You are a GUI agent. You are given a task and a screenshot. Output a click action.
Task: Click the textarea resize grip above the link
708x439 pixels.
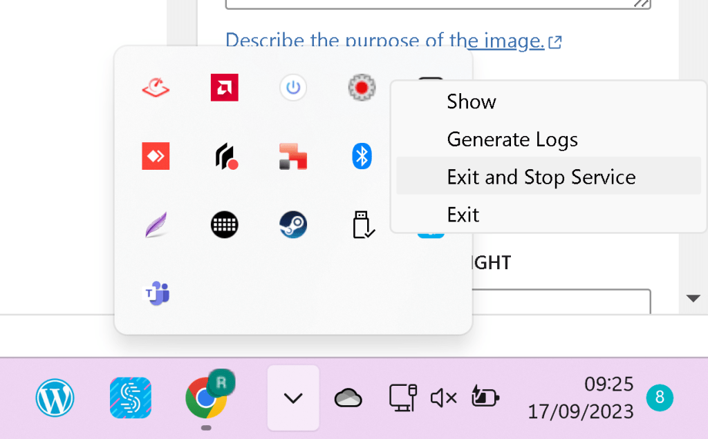pos(642,3)
